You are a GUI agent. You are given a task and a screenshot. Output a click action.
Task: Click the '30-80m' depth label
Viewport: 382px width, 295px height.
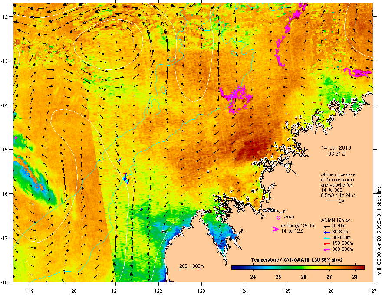340,232
